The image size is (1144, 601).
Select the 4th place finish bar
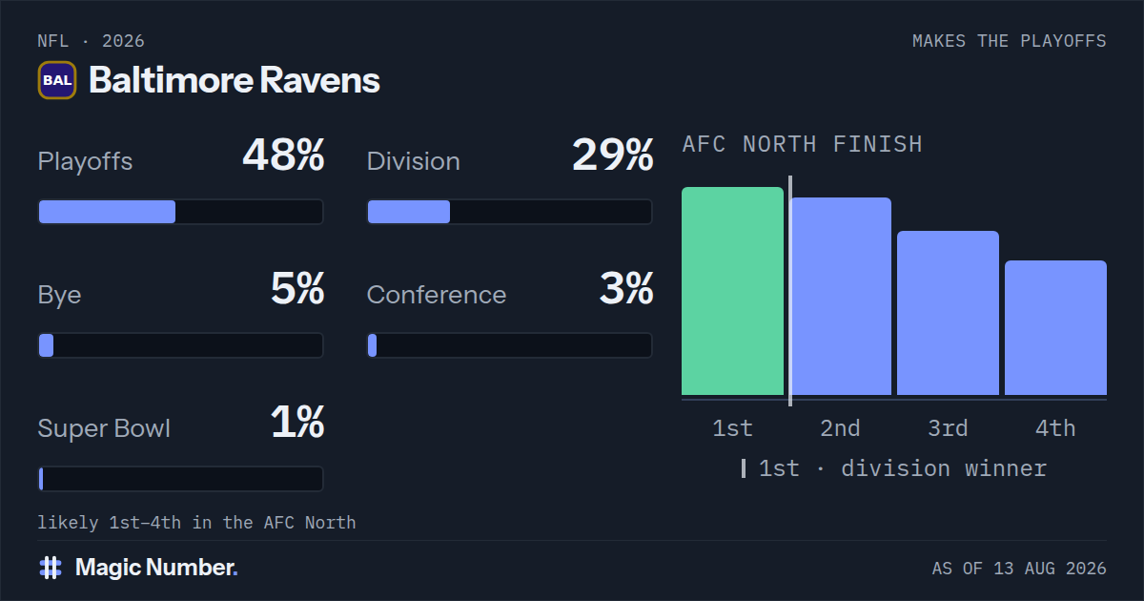pos(1055,327)
